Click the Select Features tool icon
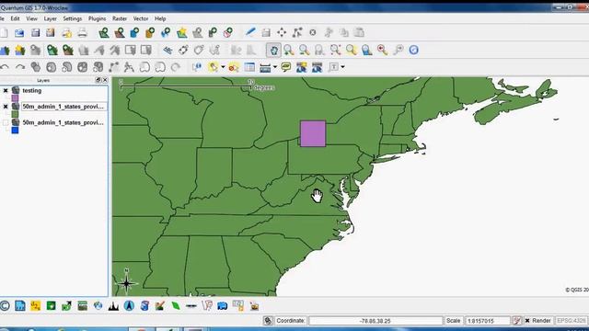This screenshot has width=589, height=331. tap(214, 67)
